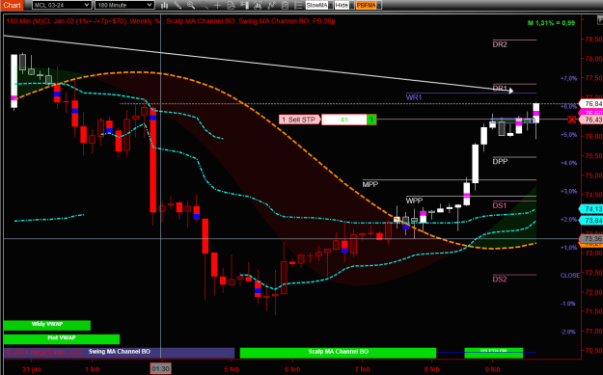Expand the SlowMA button arrow
The width and height of the screenshot is (603, 375).
(x=330, y=5)
